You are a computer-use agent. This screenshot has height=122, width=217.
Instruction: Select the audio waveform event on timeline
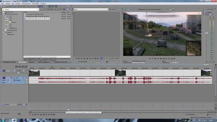pos(120,80)
